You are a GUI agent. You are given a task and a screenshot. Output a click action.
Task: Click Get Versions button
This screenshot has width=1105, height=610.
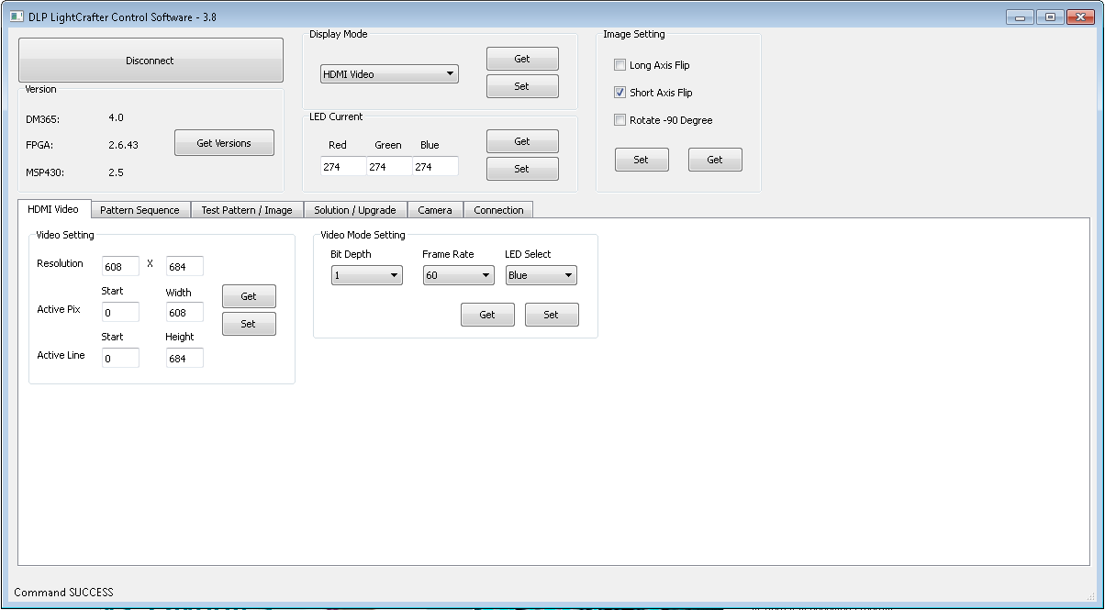click(224, 143)
